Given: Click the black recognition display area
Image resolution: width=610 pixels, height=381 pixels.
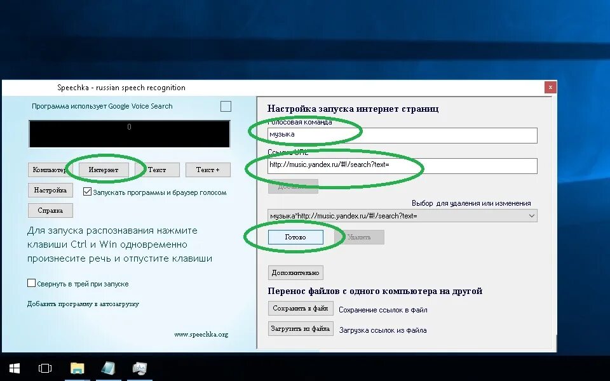Looking at the screenshot, I should click(x=130, y=134).
